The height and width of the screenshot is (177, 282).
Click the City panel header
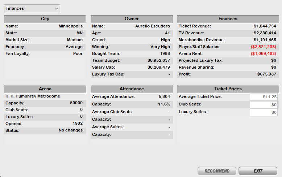(x=45, y=19)
